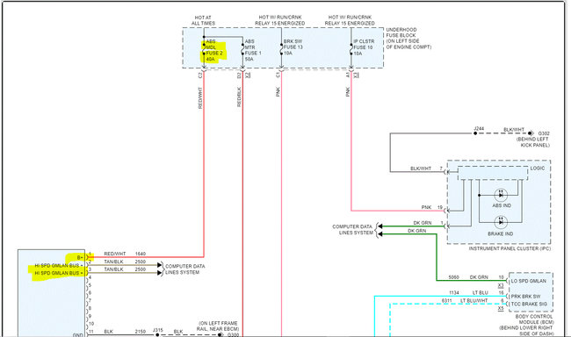Click the J244 splice dot

475,133
